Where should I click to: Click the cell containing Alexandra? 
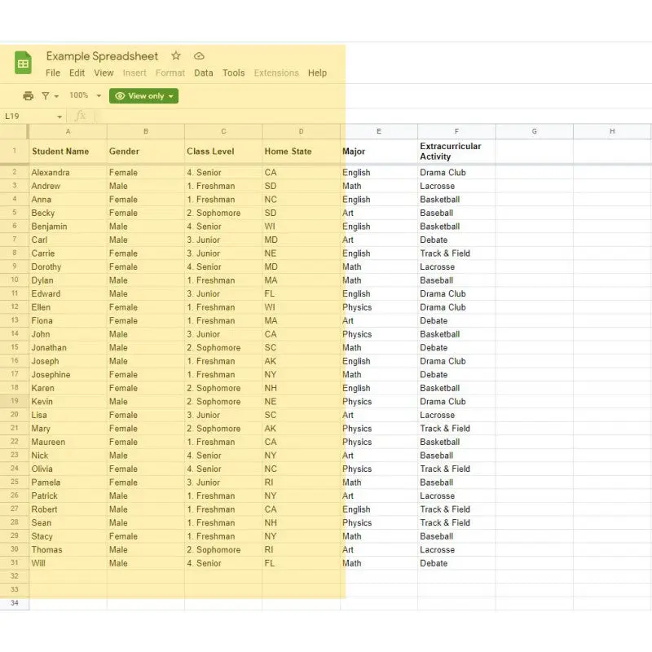tap(68, 173)
